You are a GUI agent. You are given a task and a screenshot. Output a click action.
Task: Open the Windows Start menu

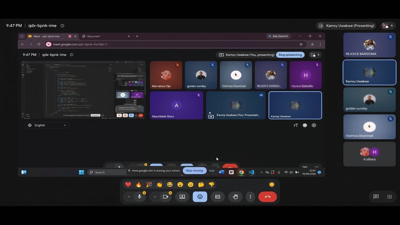click(81, 172)
